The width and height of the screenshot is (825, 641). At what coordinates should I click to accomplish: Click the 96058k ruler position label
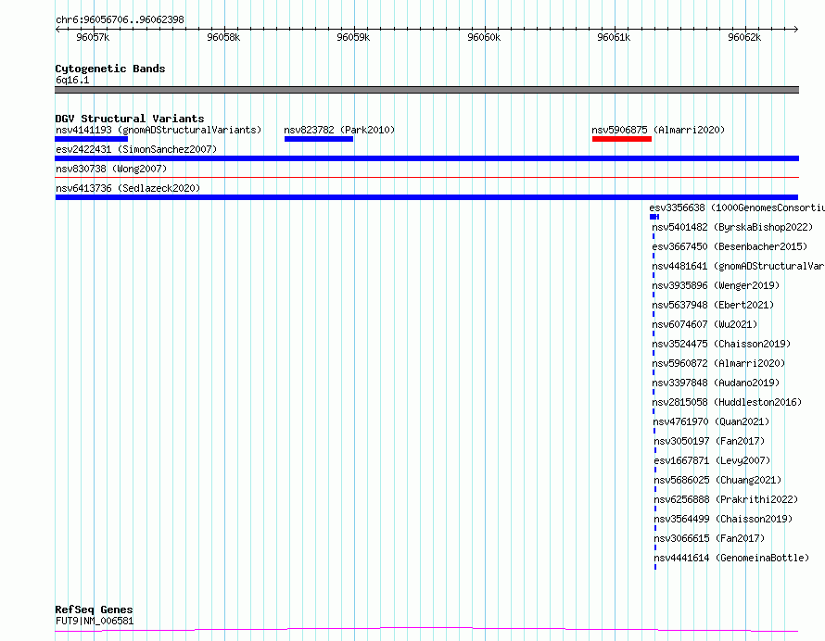coord(223,37)
